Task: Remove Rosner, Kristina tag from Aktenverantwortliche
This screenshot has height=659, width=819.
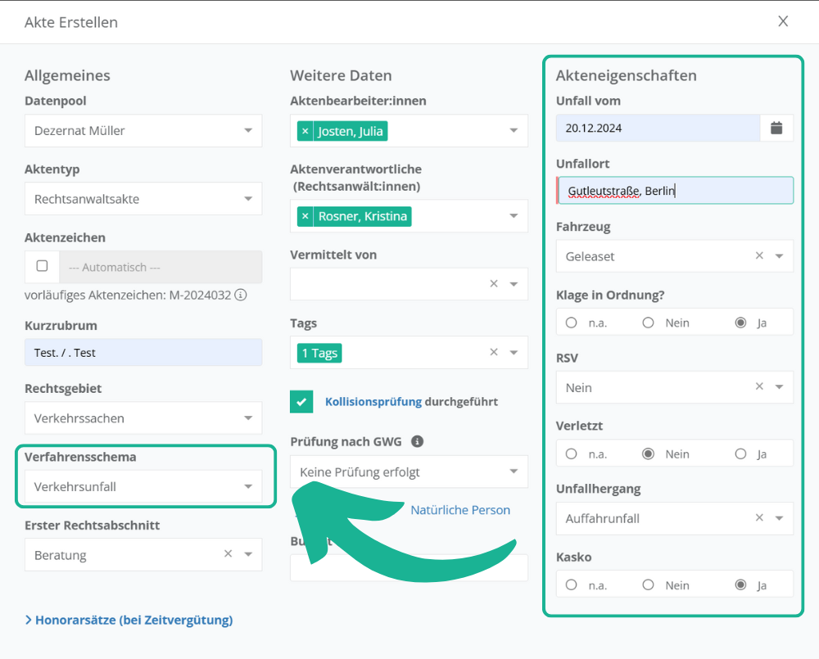Action: [x=305, y=216]
